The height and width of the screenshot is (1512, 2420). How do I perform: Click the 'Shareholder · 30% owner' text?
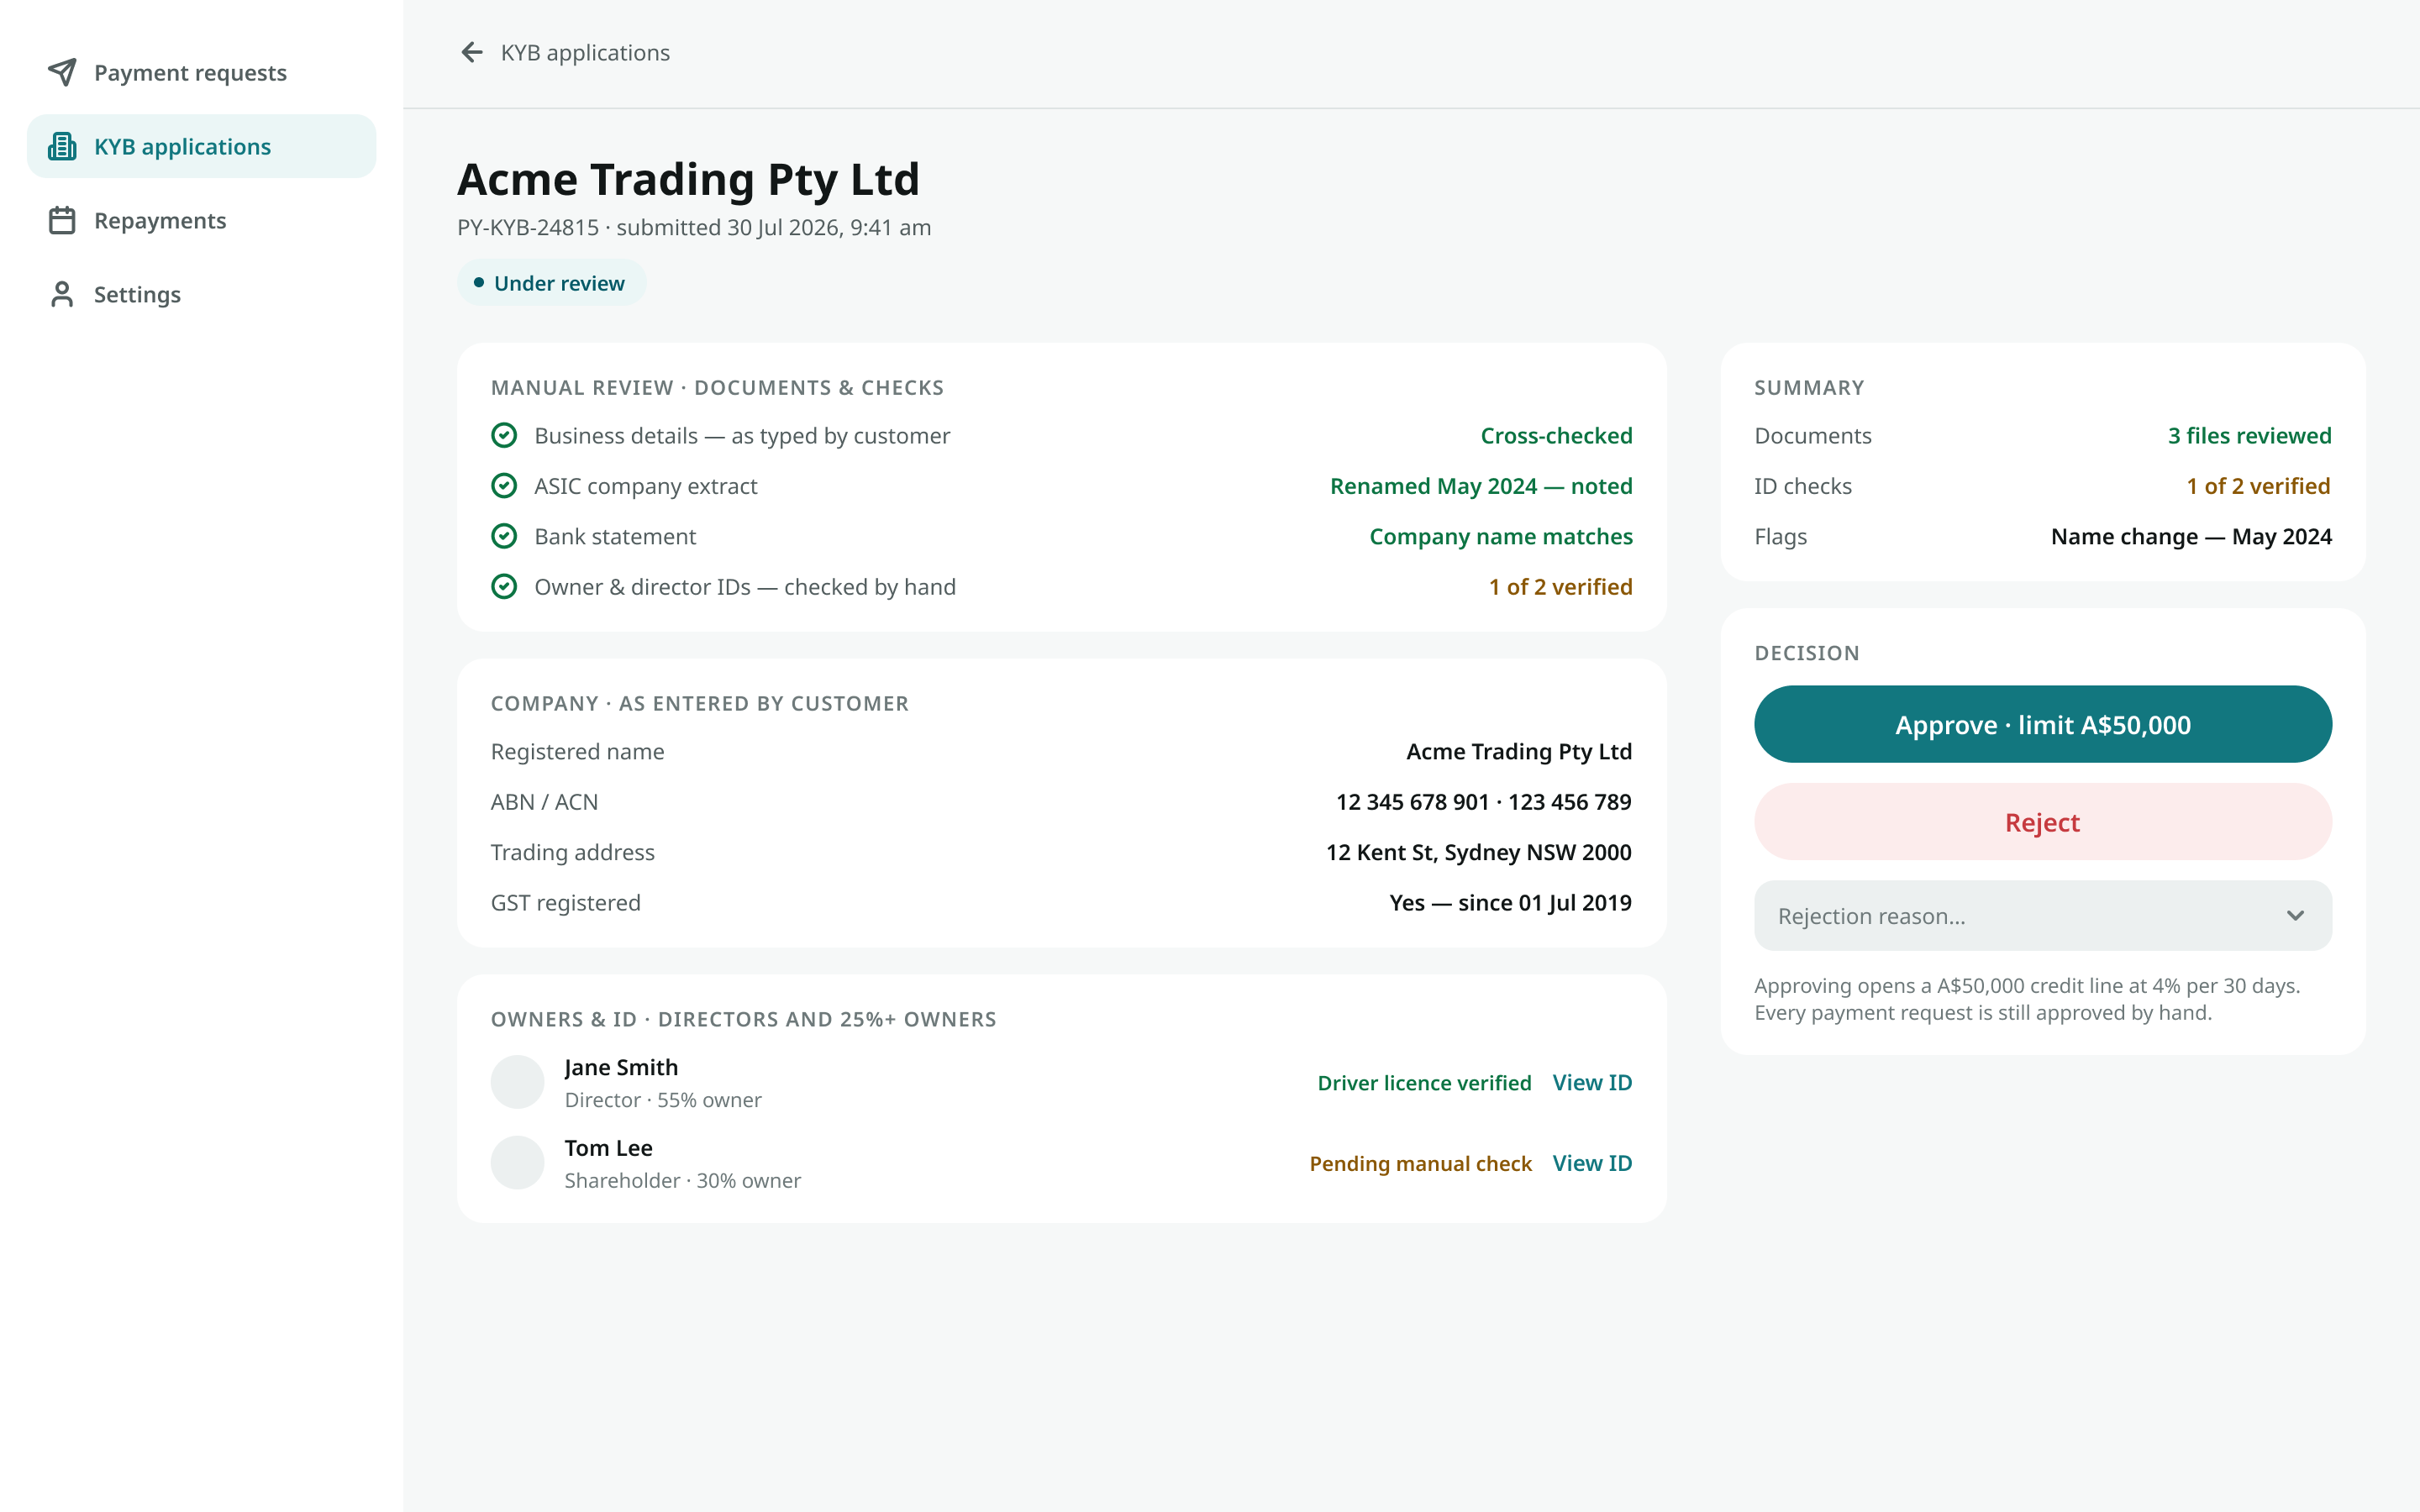click(682, 1180)
